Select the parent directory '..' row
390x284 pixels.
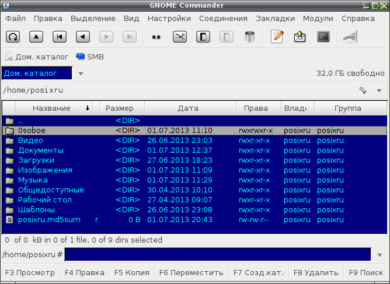194,121
